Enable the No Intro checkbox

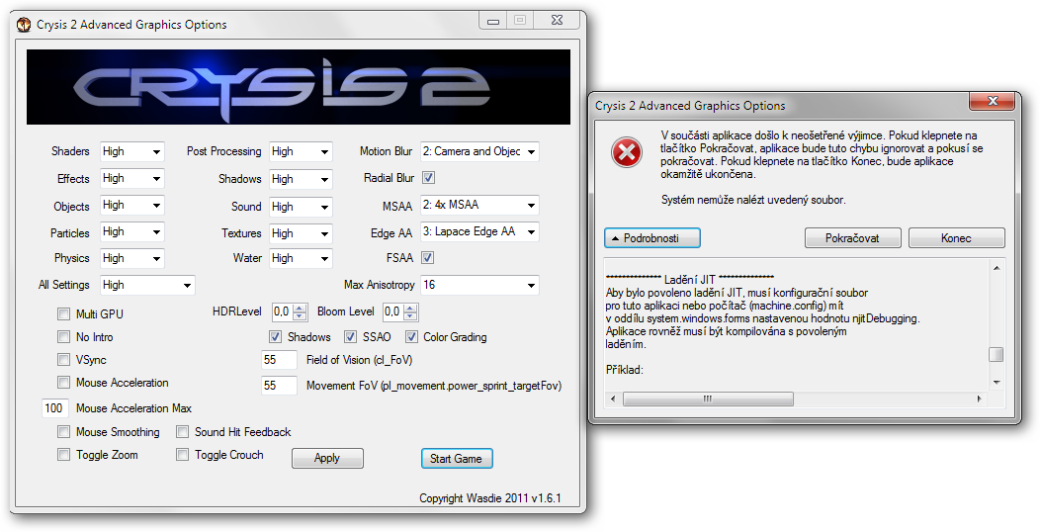pyautogui.click(x=63, y=337)
